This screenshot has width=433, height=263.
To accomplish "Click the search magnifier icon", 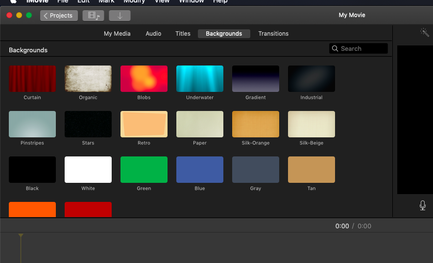I will [335, 48].
